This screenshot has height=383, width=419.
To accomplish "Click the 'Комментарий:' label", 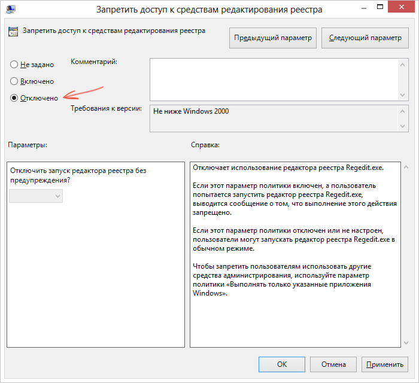I will point(94,62).
